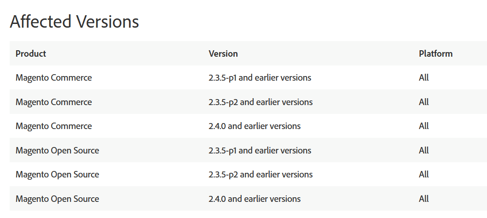Select Magento Open Source name in 2.3.5-p2 row
The image size is (487, 218).
click(x=57, y=174)
